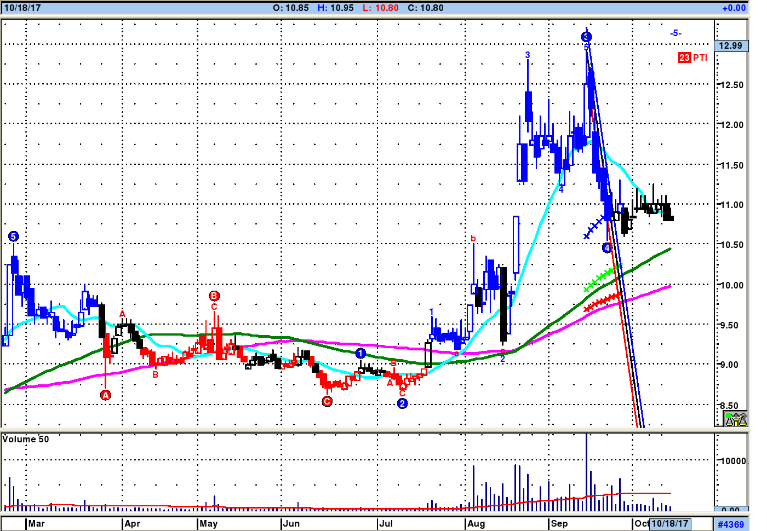Click the -5- wave projection label
Viewport: 767px width, 531px height.
pyautogui.click(x=676, y=33)
